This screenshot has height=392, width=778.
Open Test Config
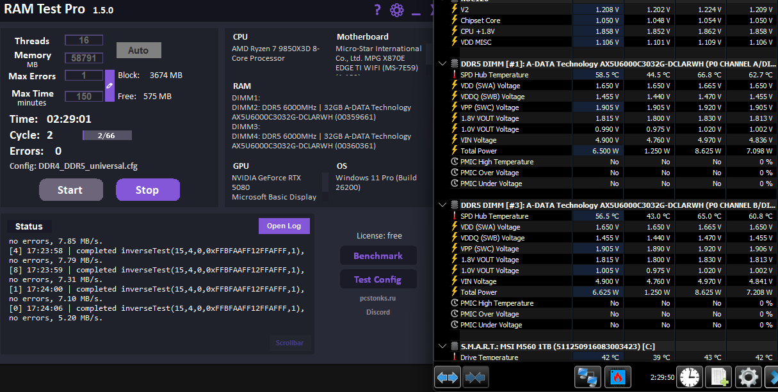378,279
